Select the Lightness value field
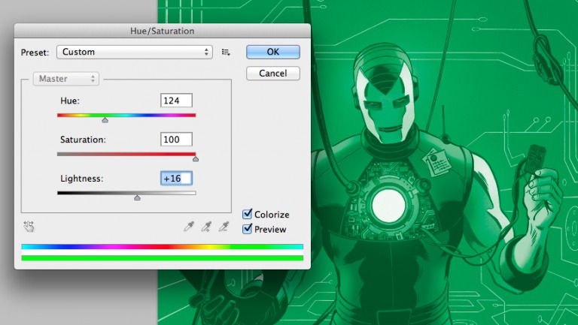The width and height of the screenshot is (578, 325). point(176,179)
